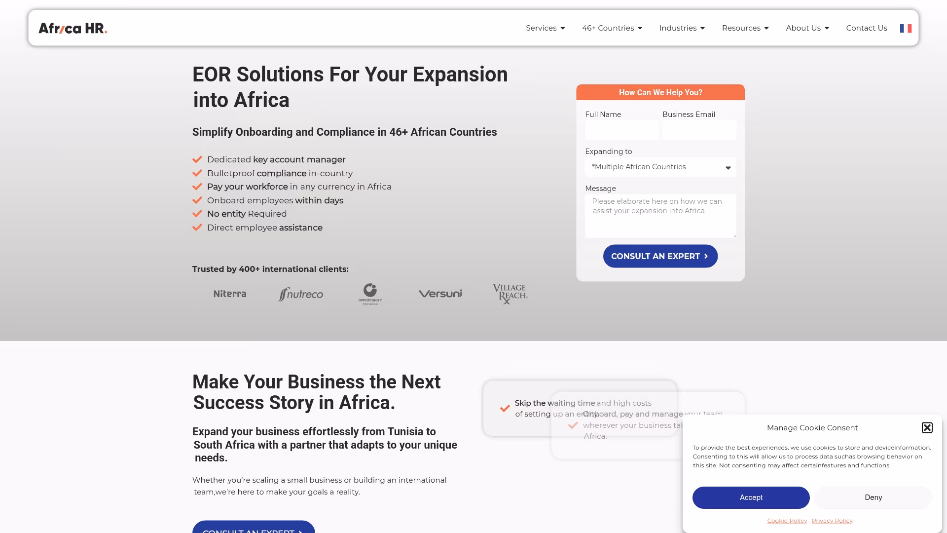The width and height of the screenshot is (947, 533).
Task: Accept cookie consent
Action: [x=751, y=497]
